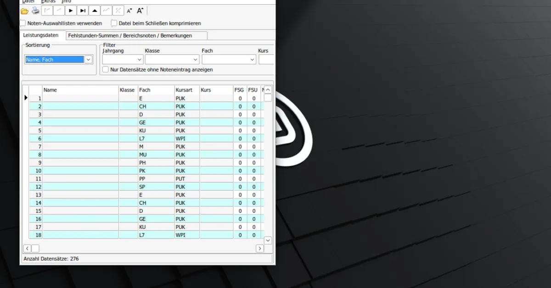Image resolution: width=551 pixels, height=288 pixels.
Task: Open the Klasse filter dropdown
Action: (x=195, y=60)
